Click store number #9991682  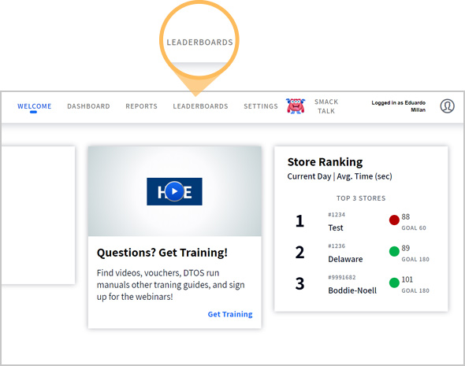[x=342, y=278]
